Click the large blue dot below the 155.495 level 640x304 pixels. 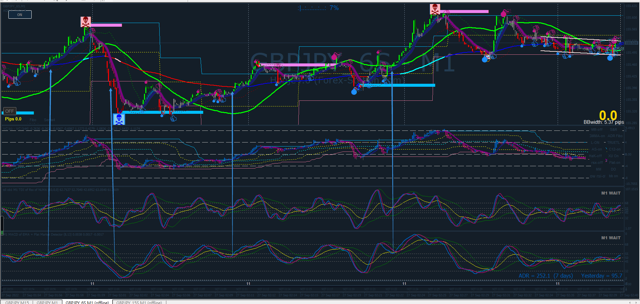(485, 60)
